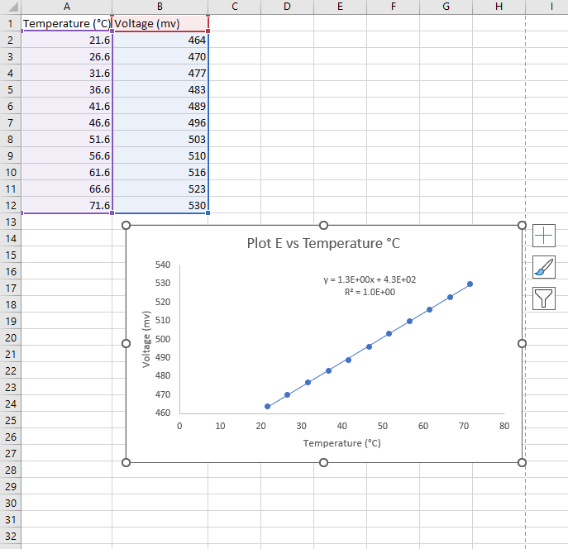Select cell containing 464
Screen dimensions: 568x549
pyautogui.click(x=160, y=40)
